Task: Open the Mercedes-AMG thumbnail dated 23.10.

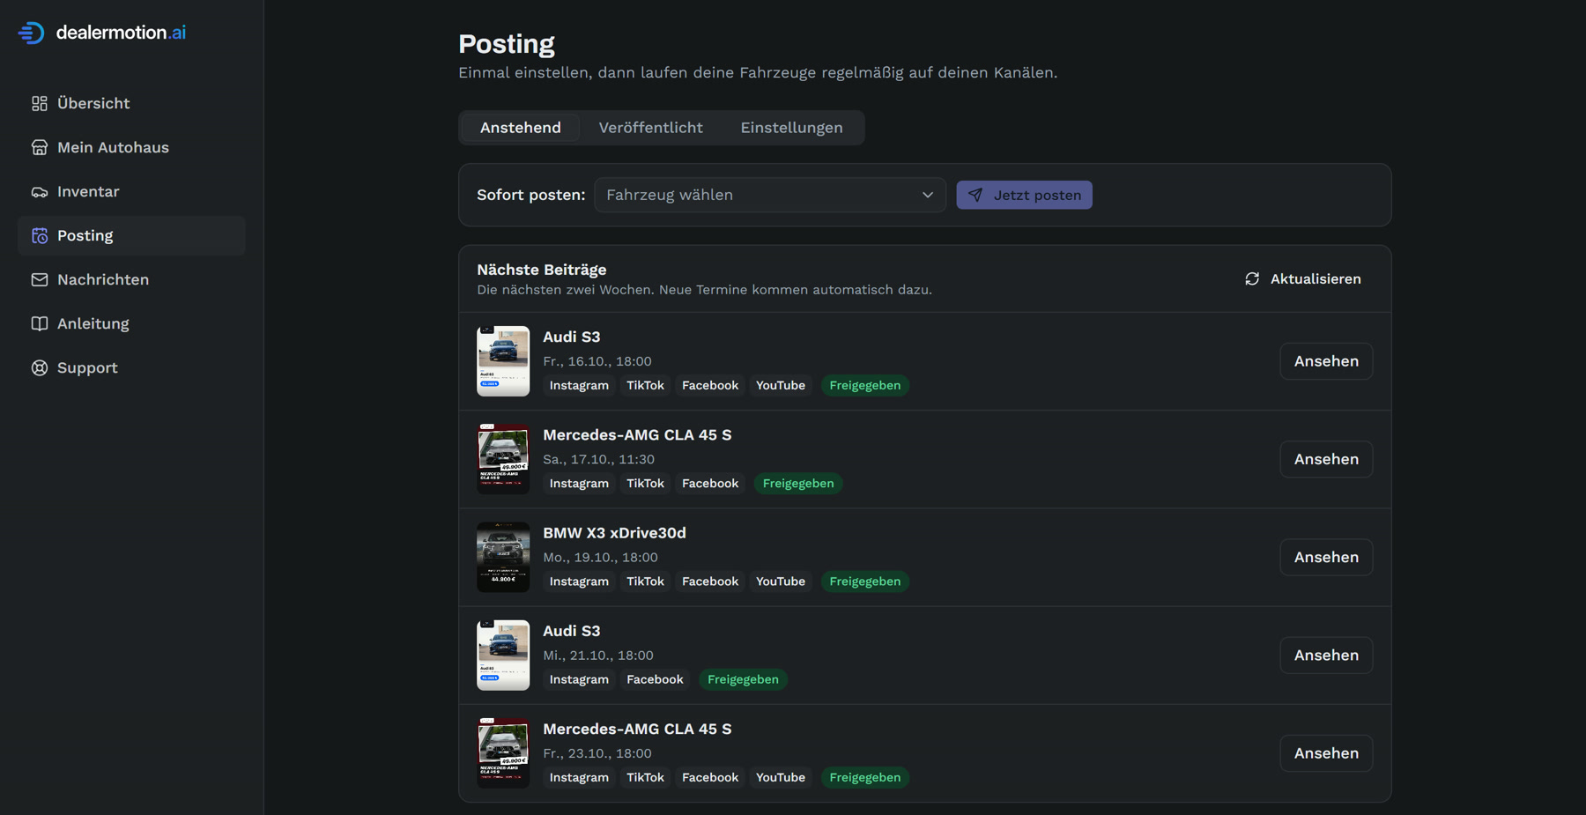Action: [503, 753]
